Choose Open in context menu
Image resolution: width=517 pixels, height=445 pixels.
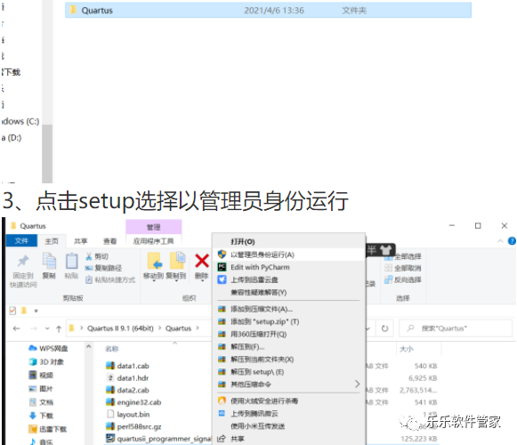click(289, 242)
